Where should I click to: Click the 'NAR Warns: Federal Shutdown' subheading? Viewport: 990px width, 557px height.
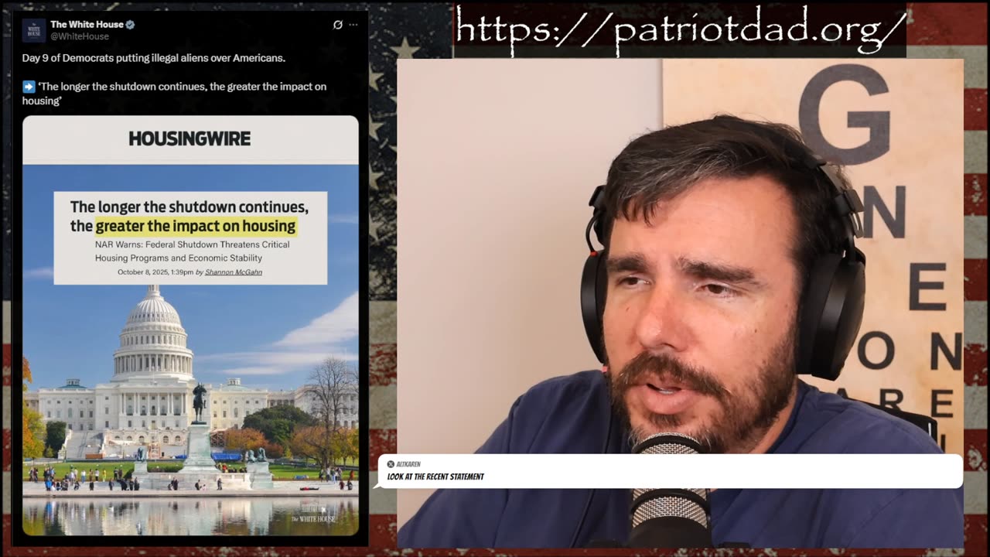click(x=193, y=251)
